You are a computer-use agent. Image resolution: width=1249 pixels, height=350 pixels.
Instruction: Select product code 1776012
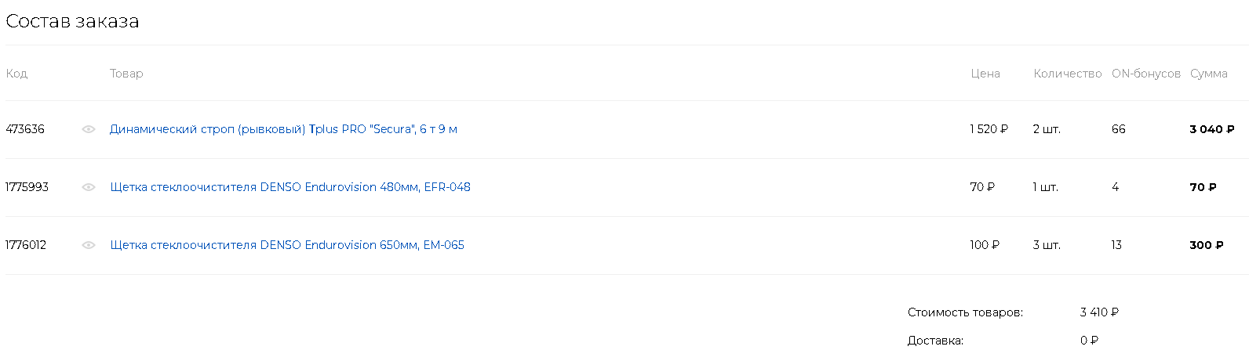coord(26,245)
